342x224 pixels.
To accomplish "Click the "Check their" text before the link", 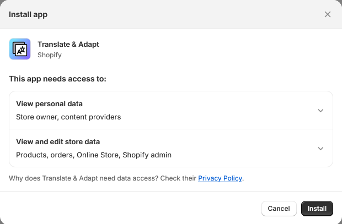I will pyautogui.click(x=178, y=178).
